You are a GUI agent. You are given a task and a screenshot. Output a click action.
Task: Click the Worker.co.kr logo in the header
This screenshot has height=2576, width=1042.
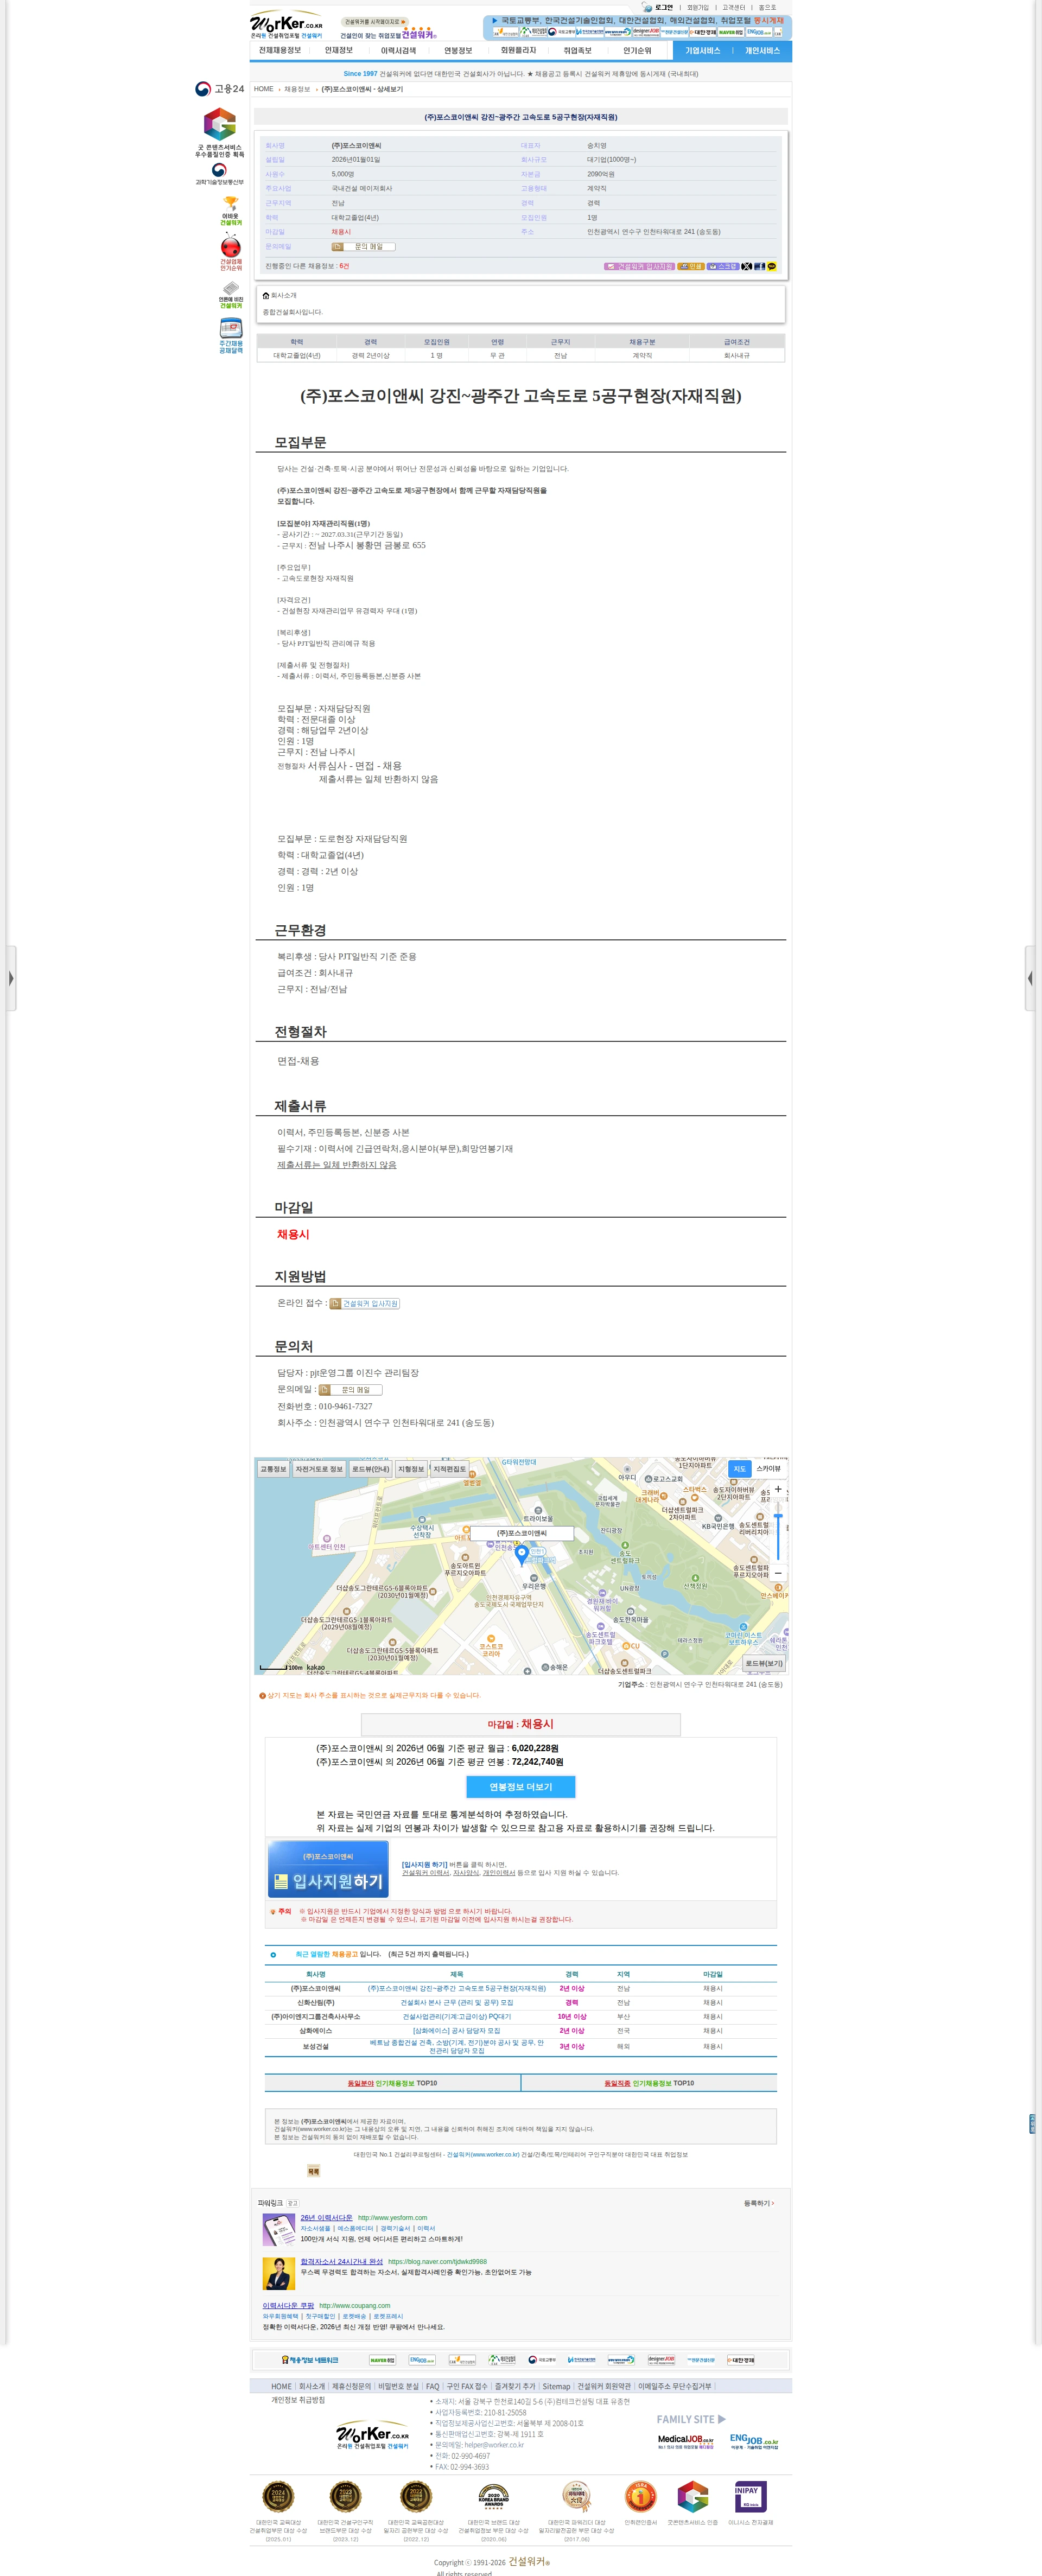pyautogui.click(x=286, y=25)
